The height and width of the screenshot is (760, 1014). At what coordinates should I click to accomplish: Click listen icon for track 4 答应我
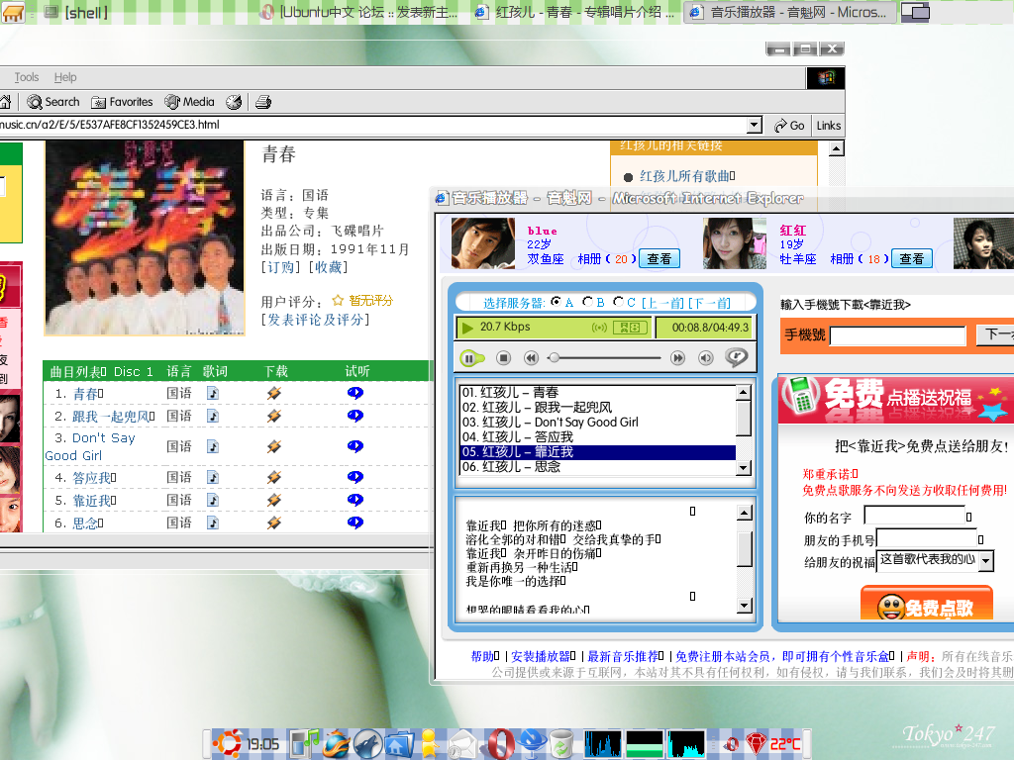[x=355, y=477]
